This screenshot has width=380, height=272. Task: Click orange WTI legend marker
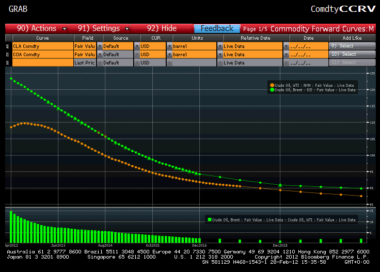[272, 85]
